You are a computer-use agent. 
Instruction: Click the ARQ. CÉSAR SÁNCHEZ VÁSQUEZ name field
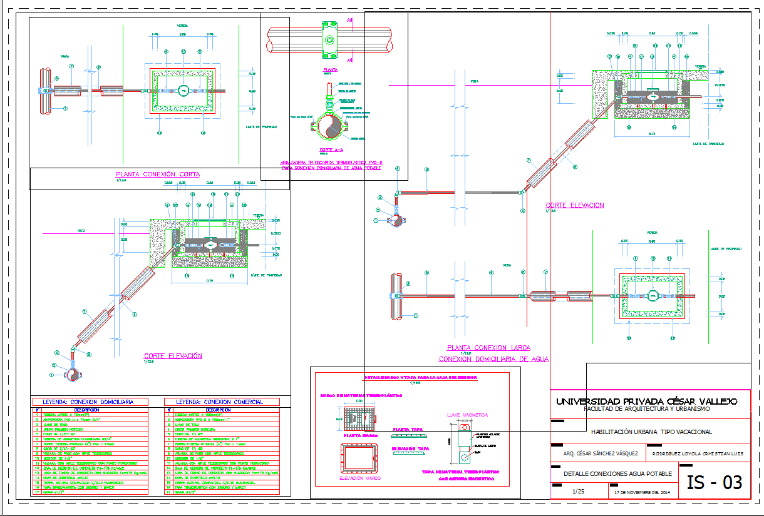tap(601, 453)
